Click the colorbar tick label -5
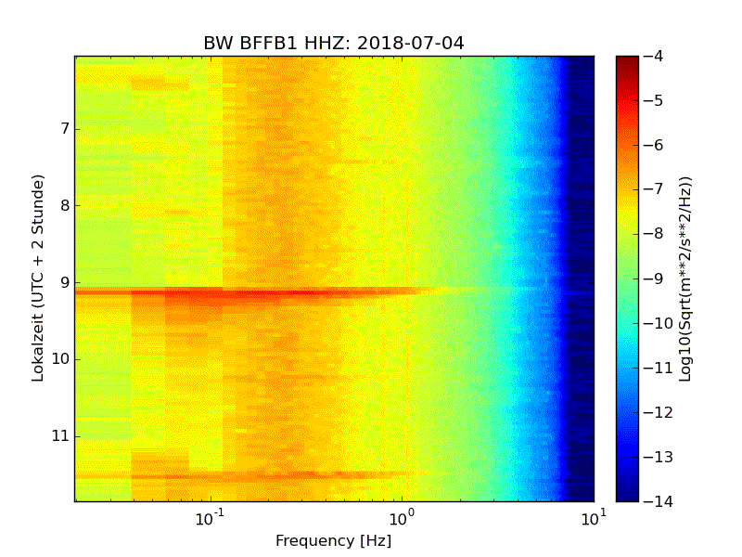Image resolution: width=742 pixels, height=557 pixels. pyautogui.click(x=653, y=101)
